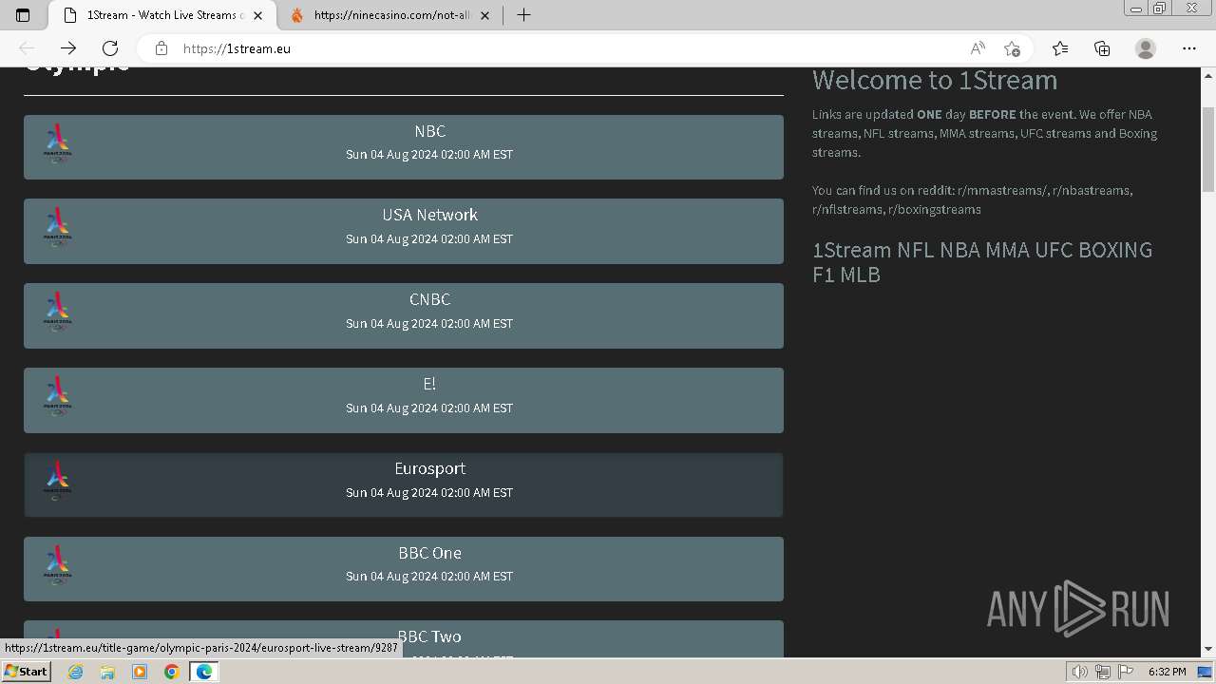Screen dimensions: 1216x684
Task: Open a new tab with plus button
Action: [x=523, y=15]
